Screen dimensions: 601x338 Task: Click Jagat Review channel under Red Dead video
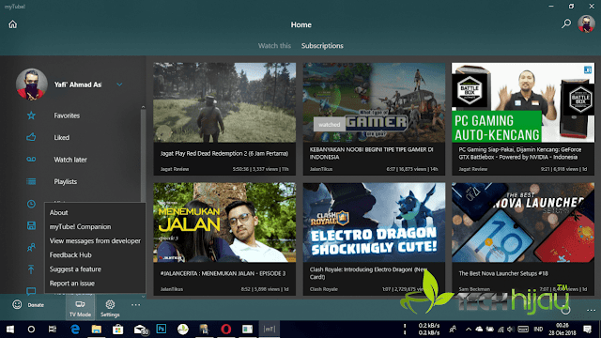175,169
